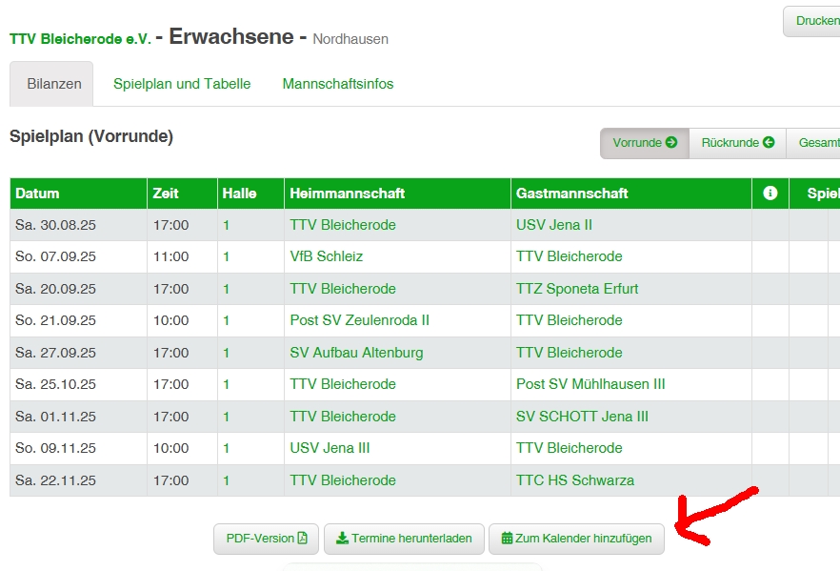Click hall link 1 in 22.11.25 row
The image size is (840, 571).
(226, 479)
